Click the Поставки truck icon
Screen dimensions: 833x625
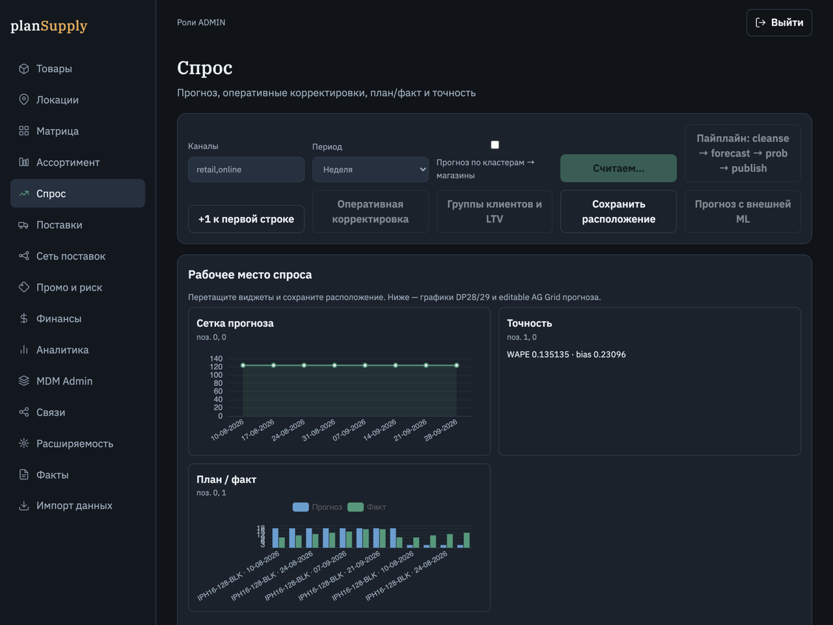(x=24, y=225)
